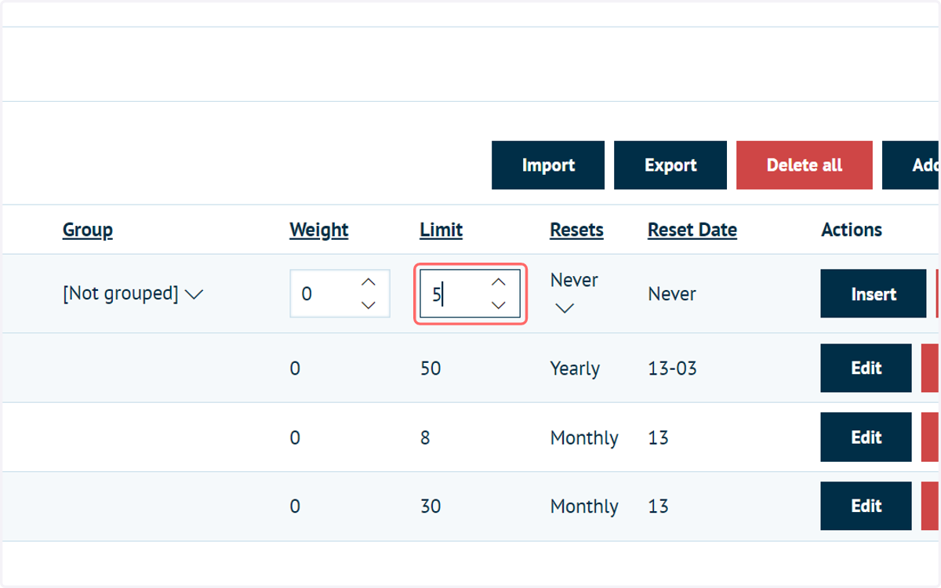This screenshot has height=588, width=941.
Task: Click the Insert button
Action: pyautogui.click(x=874, y=294)
